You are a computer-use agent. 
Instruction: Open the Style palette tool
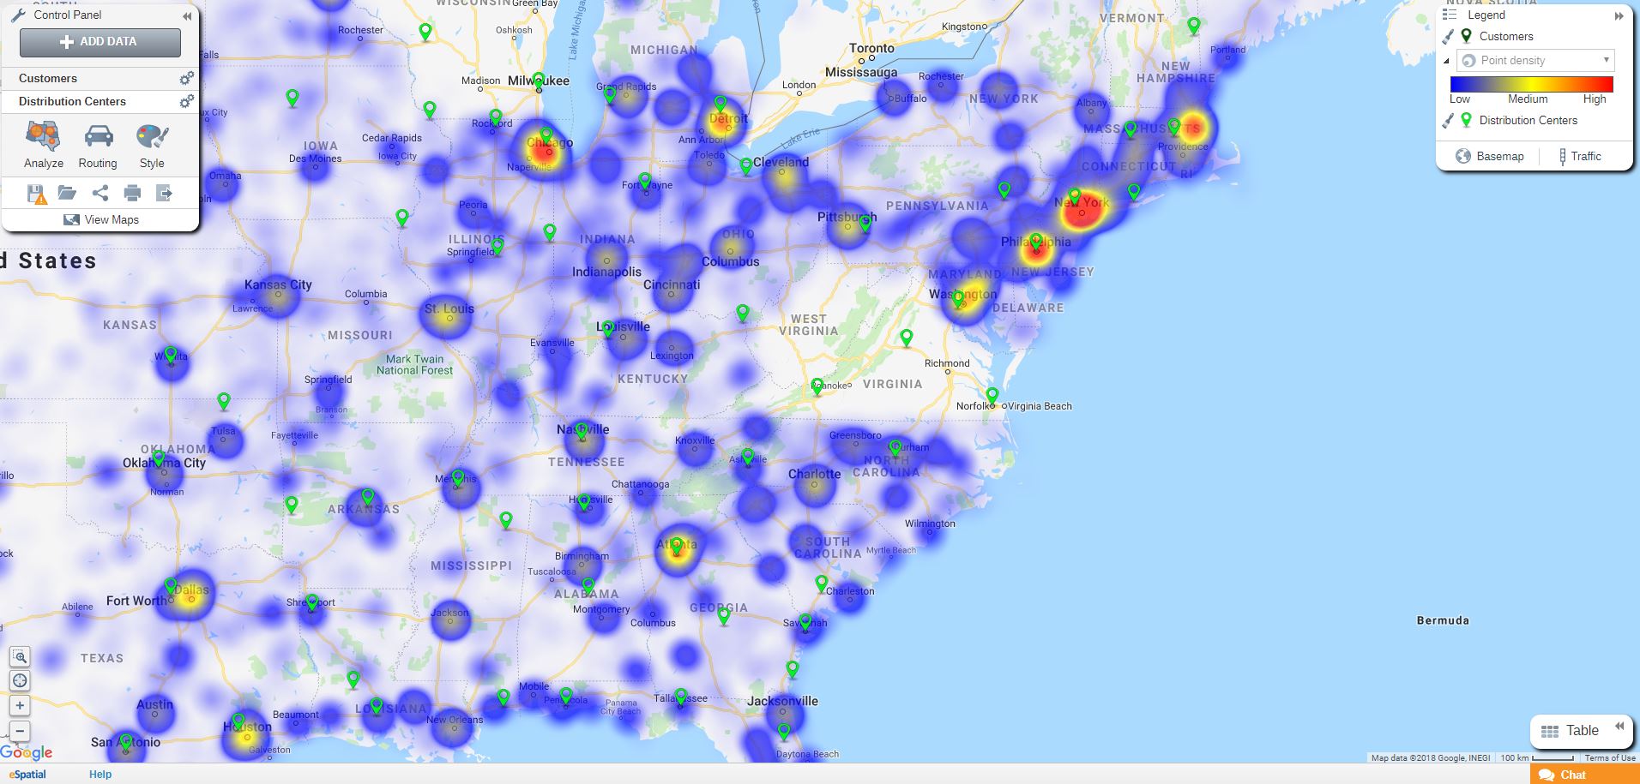click(x=152, y=141)
